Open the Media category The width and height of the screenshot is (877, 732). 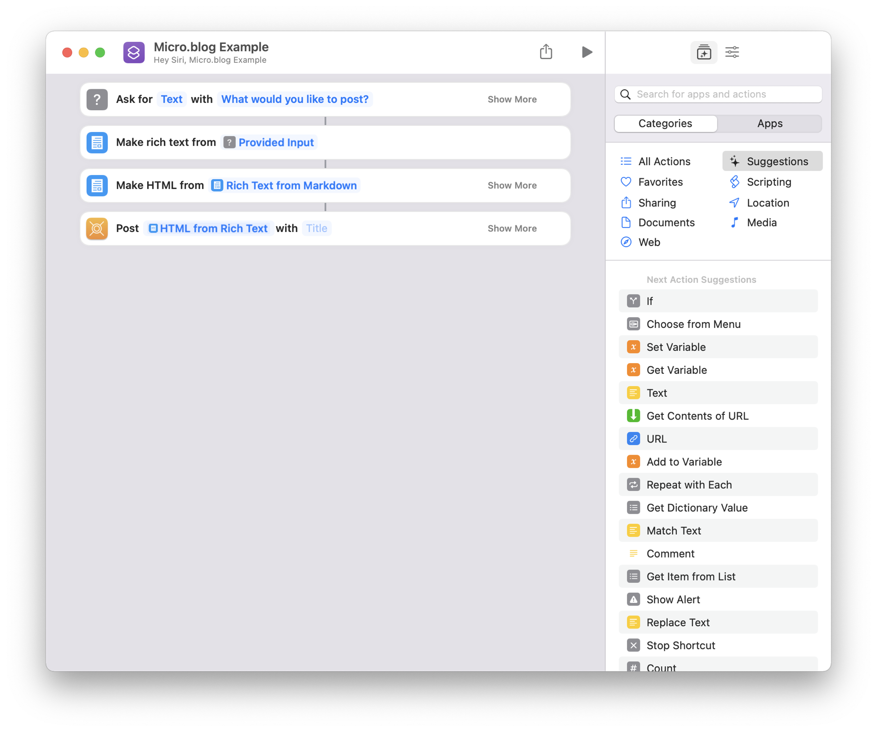(x=753, y=223)
